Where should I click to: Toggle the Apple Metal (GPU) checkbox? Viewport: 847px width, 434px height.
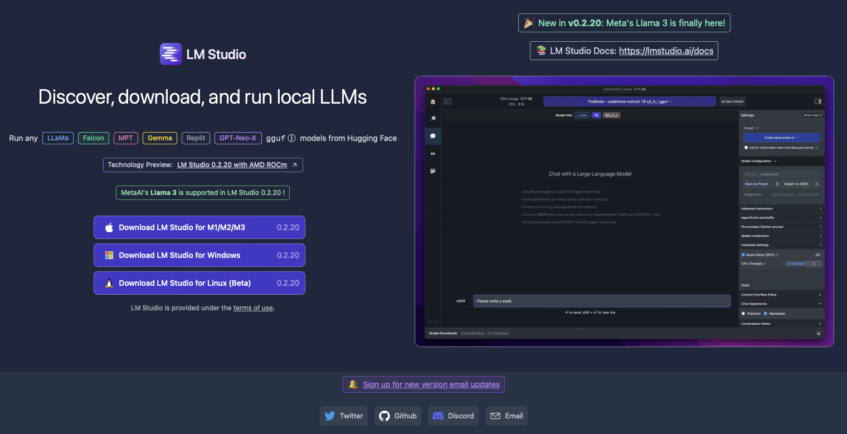743,255
